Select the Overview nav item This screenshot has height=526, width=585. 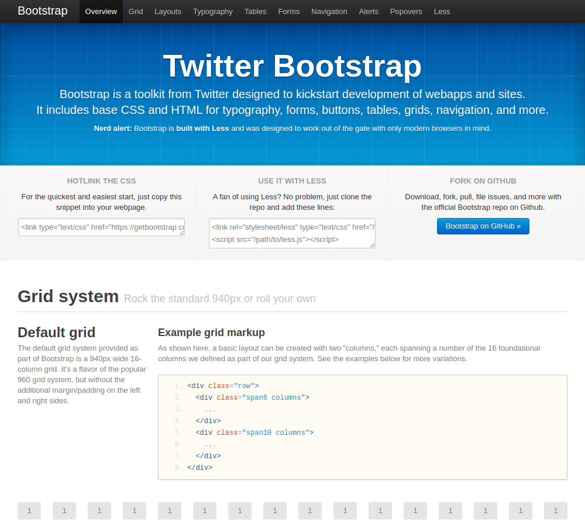[101, 12]
